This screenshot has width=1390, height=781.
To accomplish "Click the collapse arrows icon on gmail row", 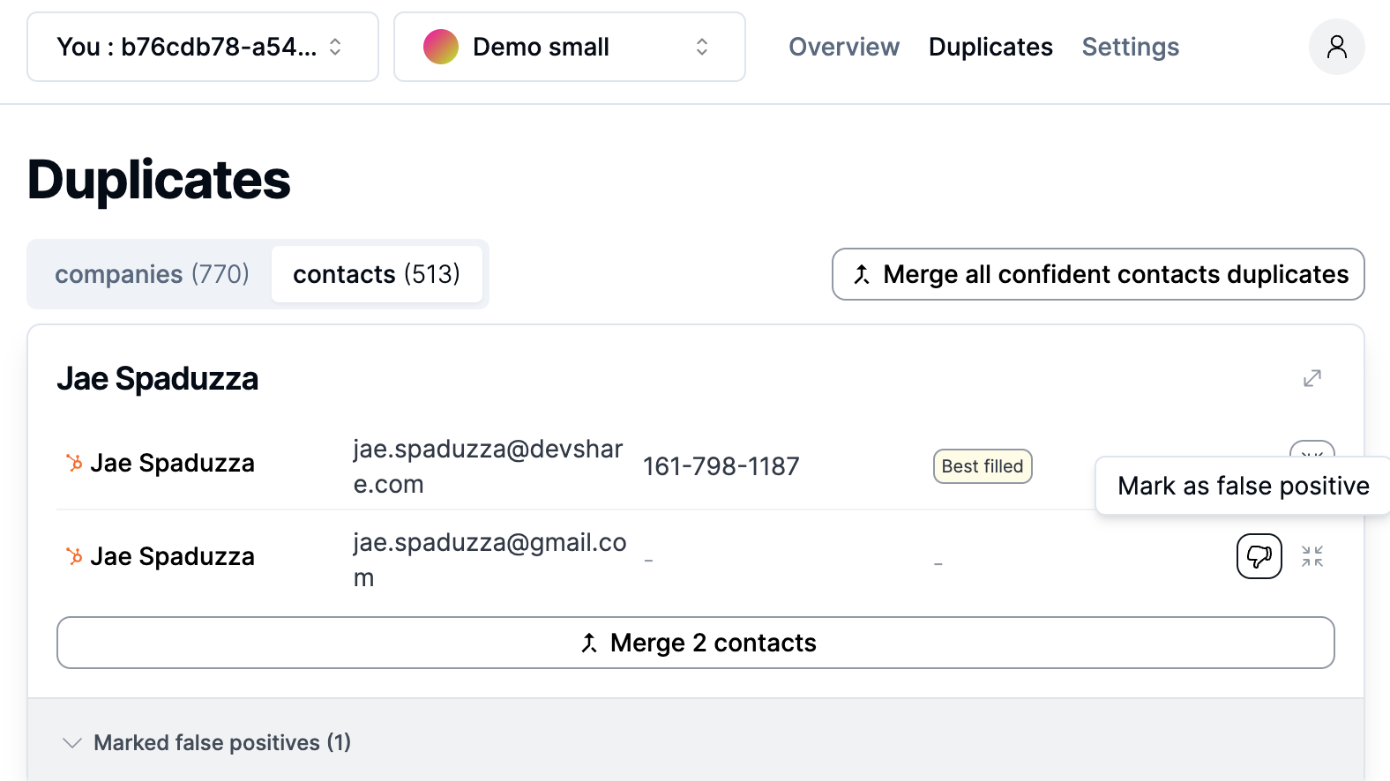I will coord(1312,556).
